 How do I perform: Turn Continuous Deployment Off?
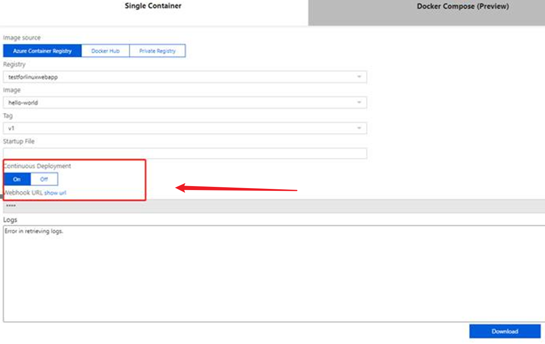click(44, 179)
